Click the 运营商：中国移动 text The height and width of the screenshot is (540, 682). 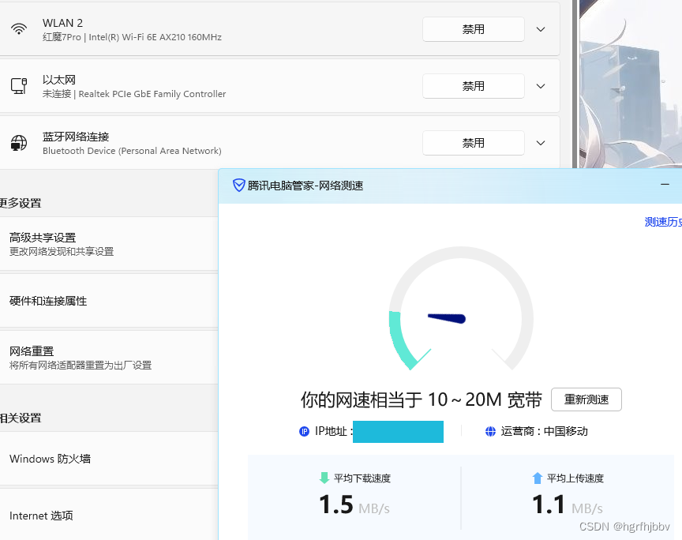click(544, 431)
